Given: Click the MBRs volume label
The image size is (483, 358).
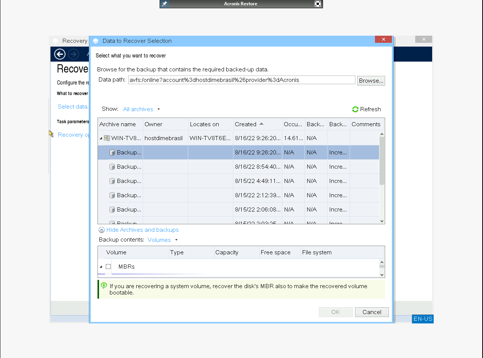Looking at the screenshot, I should click(x=126, y=267).
